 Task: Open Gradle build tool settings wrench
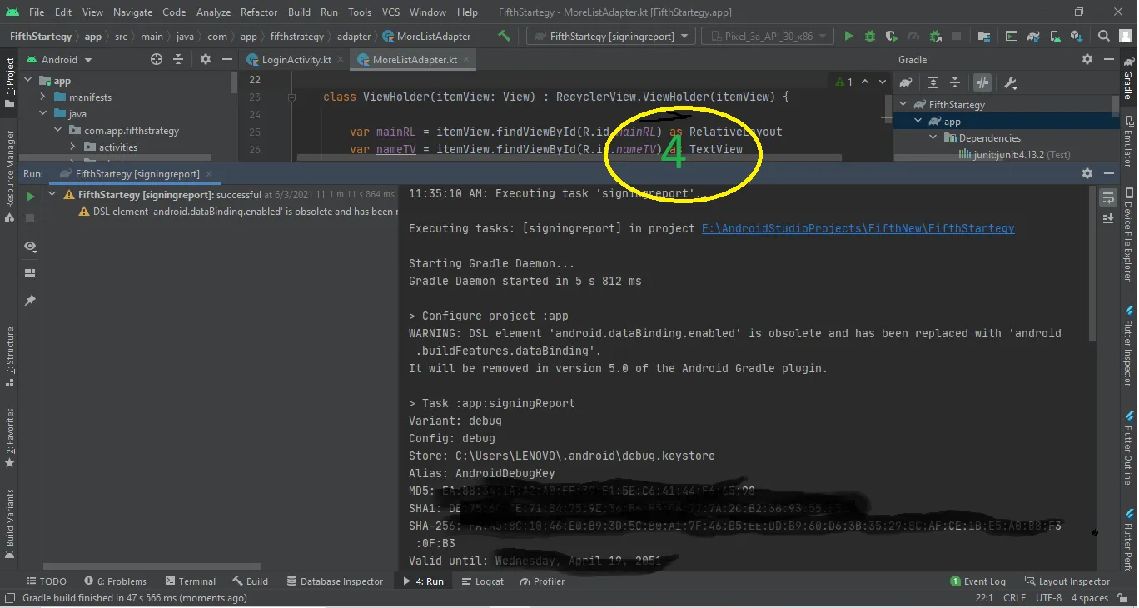pos(1011,82)
